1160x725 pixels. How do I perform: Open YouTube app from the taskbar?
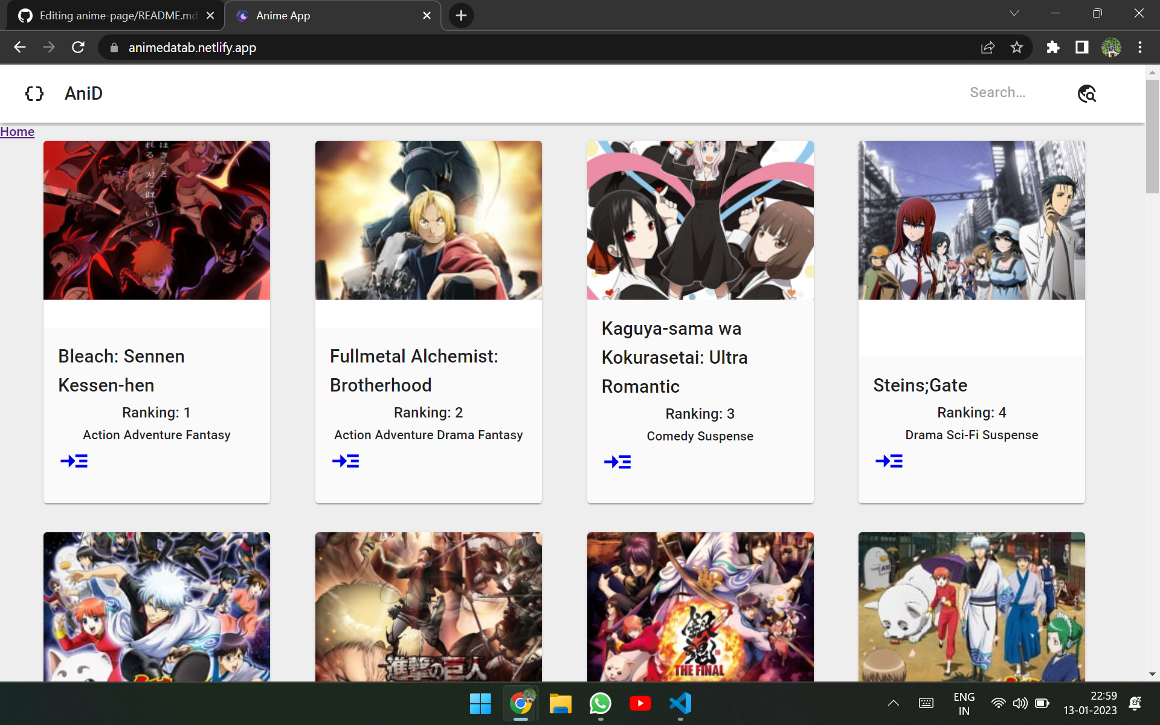coord(640,703)
